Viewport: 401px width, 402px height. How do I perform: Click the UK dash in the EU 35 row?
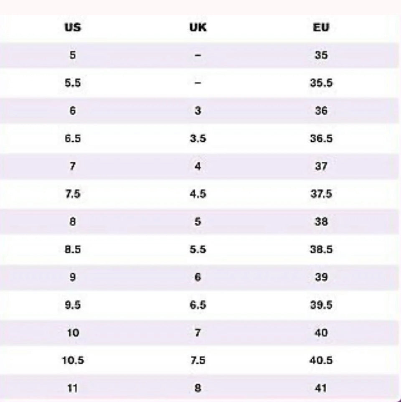point(198,55)
